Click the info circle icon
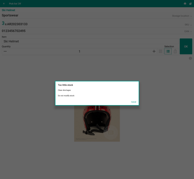Viewport: 194px width, 179px height. tap(190, 58)
